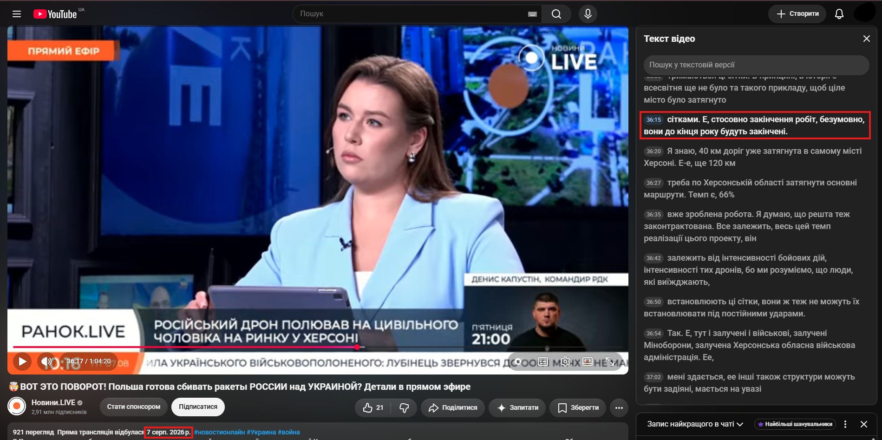Play the video
Viewport: 882px width, 440px height.
tap(22, 361)
